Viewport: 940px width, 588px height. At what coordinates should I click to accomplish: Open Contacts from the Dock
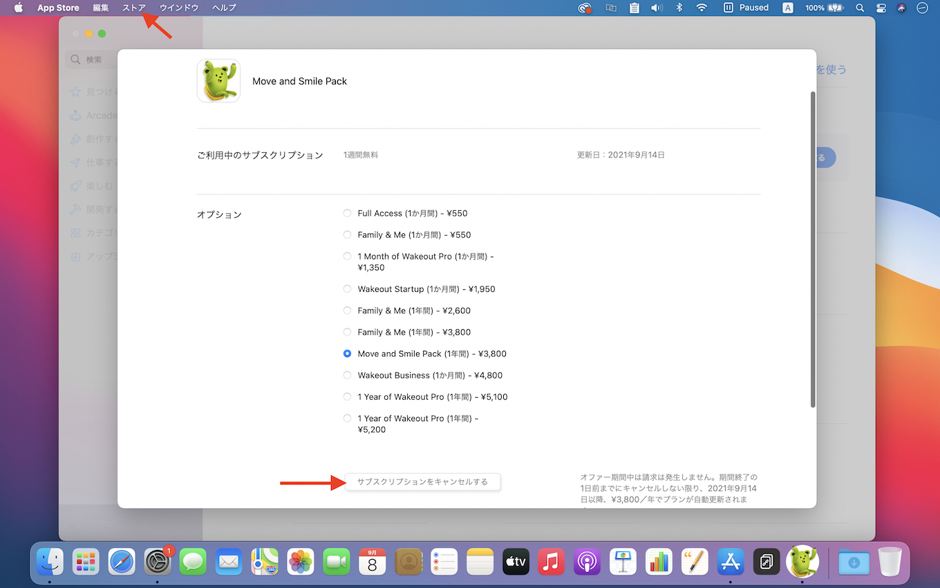tap(408, 562)
